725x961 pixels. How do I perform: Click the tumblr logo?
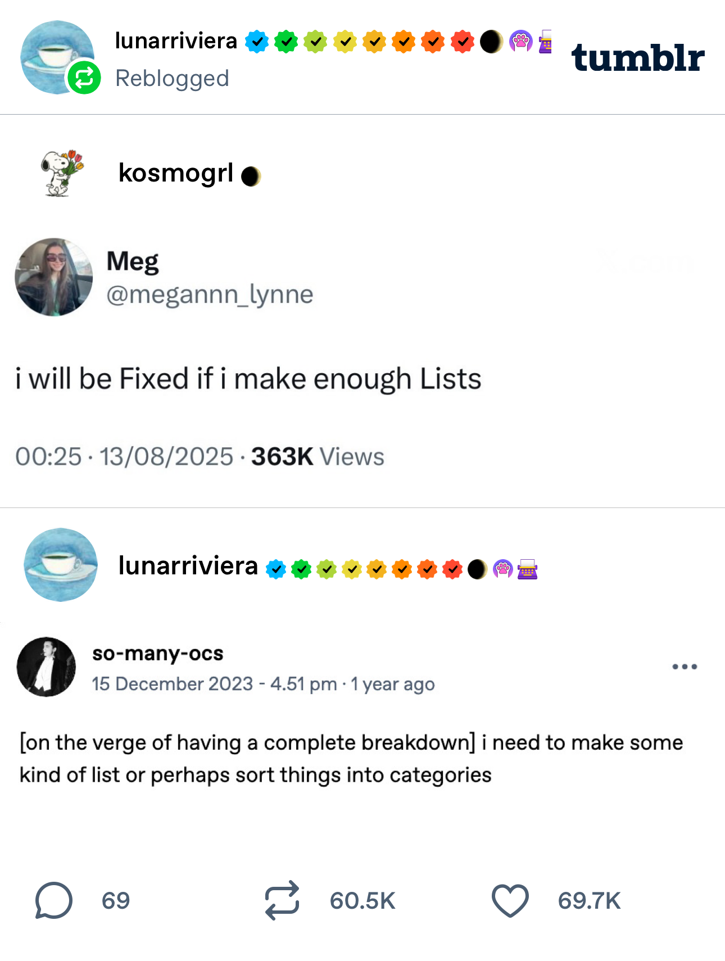coord(638,58)
